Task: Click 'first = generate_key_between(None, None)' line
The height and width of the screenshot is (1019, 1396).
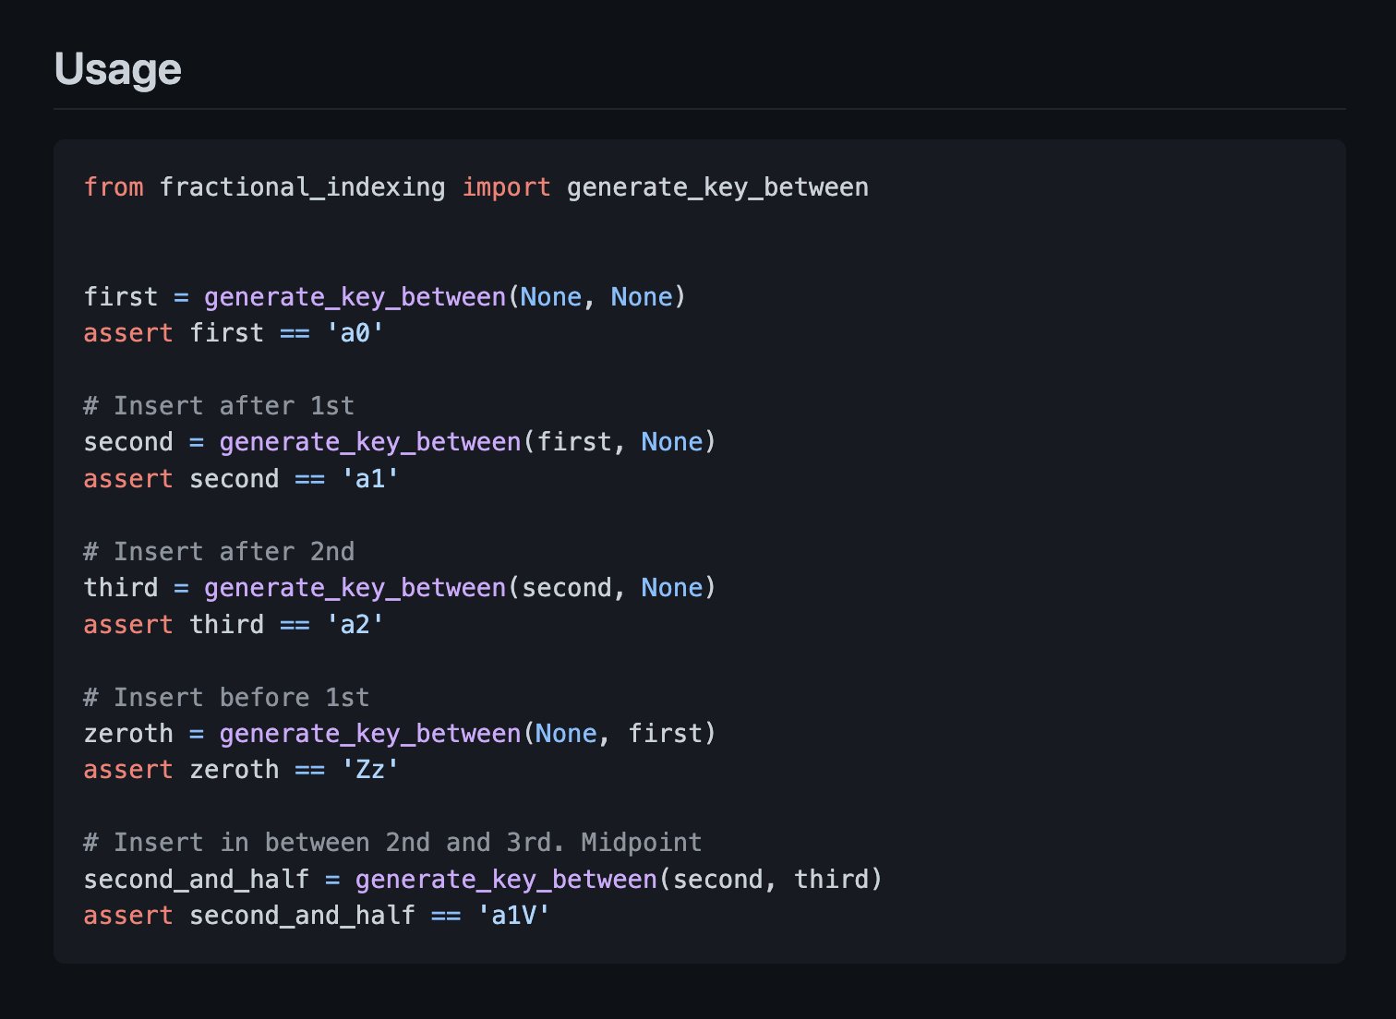Action: [385, 297]
